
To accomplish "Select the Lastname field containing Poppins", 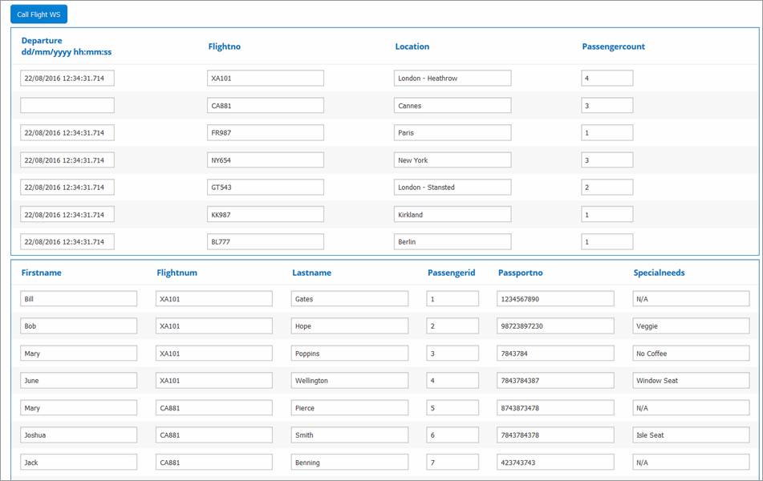I will [350, 354].
